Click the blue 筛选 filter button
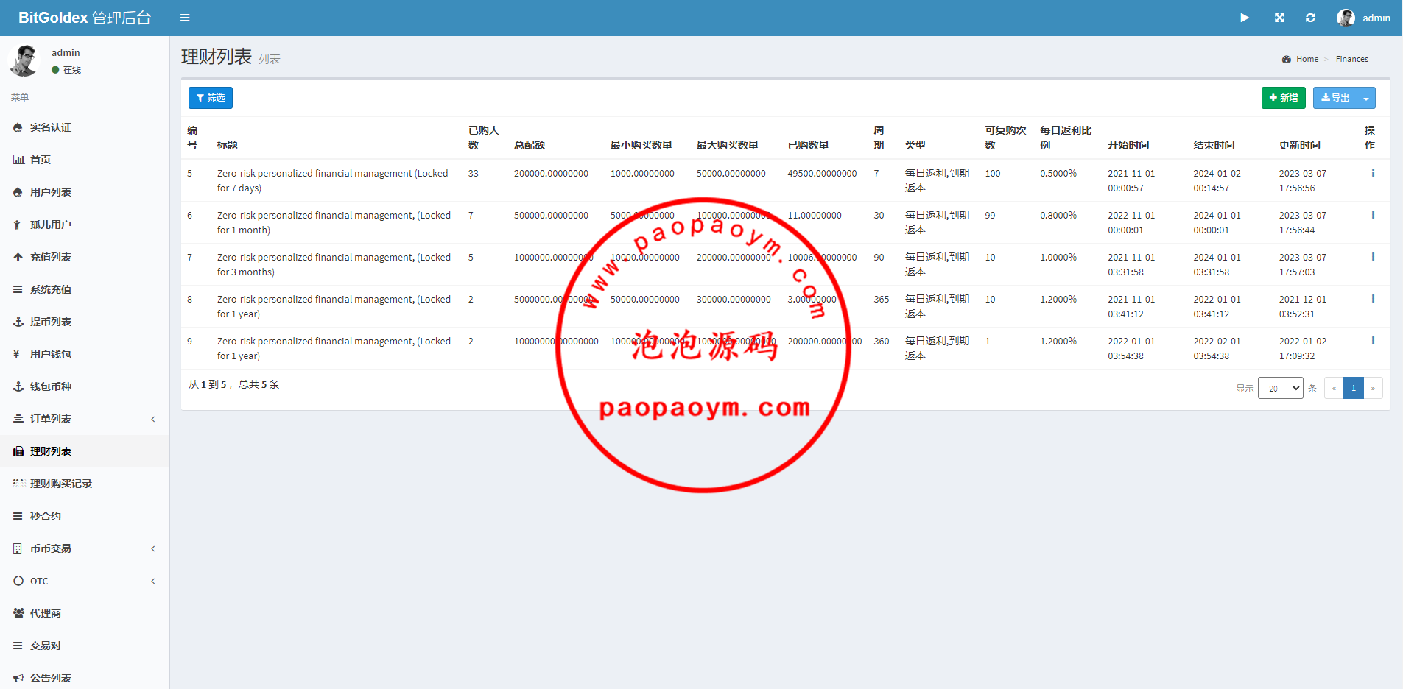 click(x=211, y=98)
